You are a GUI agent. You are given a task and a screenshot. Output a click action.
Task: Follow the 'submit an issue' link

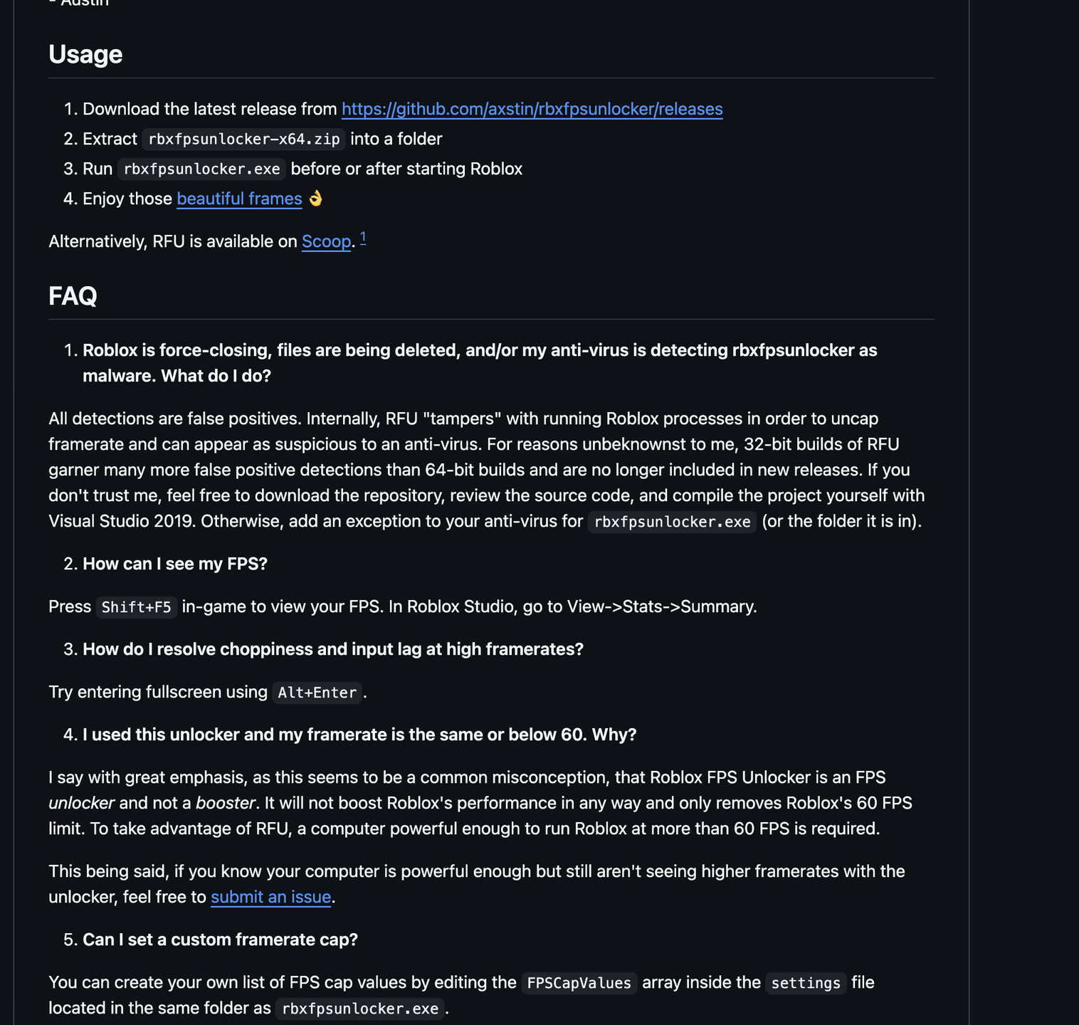(x=270, y=897)
